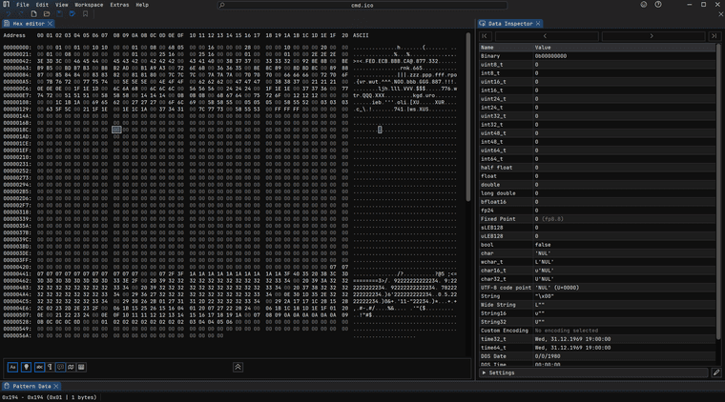The image size is (725, 402).
Task: Open the Workspace menu
Action: point(89,5)
